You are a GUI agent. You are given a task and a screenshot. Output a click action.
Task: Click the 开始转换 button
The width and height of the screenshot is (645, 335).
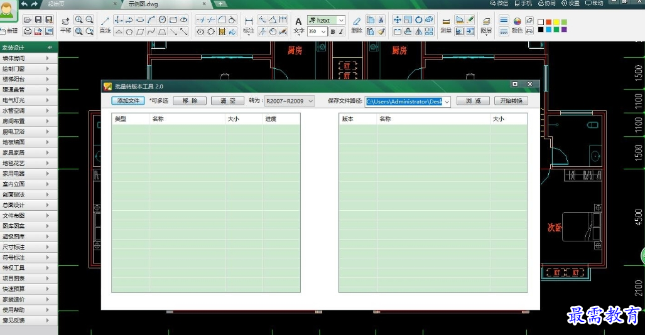(511, 101)
